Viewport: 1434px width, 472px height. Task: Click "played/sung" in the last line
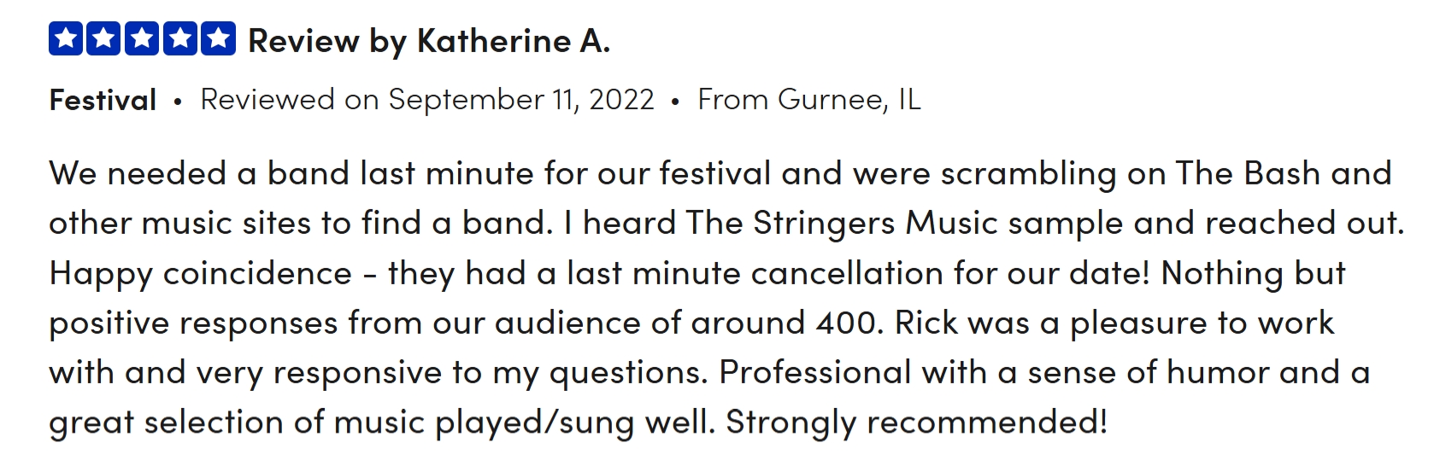click(x=534, y=422)
